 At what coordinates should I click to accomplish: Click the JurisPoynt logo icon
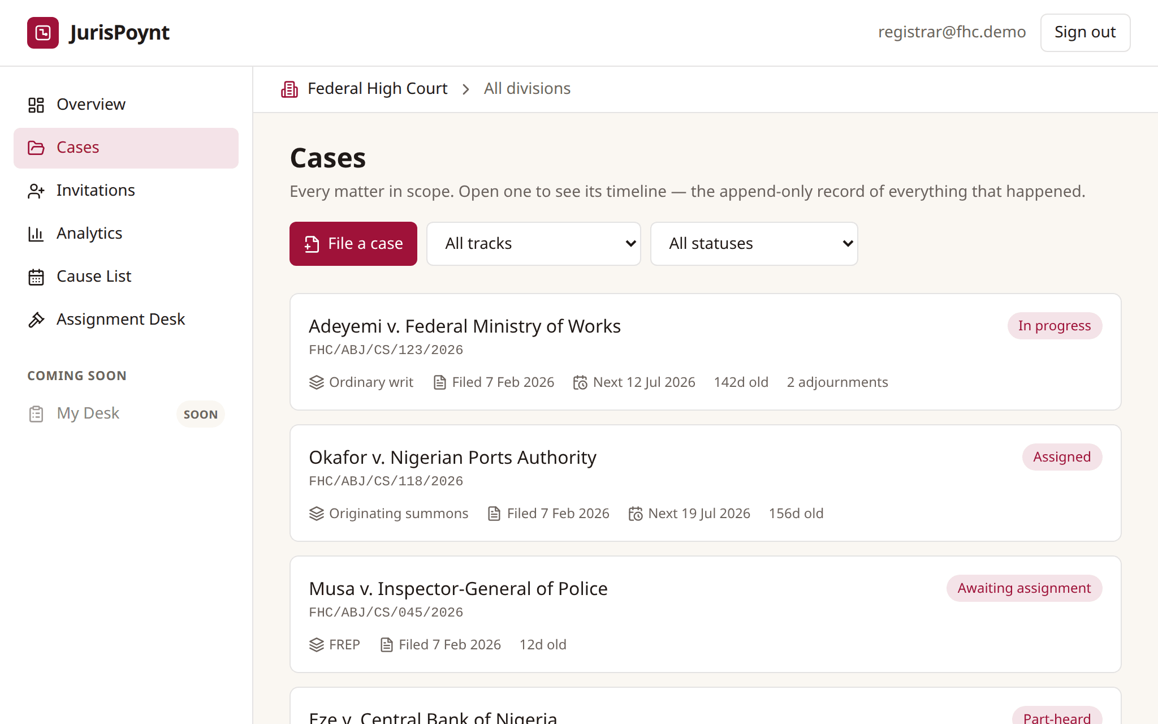pyautogui.click(x=43, y=33)
